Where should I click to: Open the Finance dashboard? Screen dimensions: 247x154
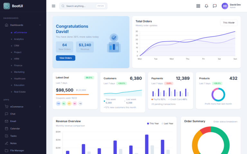pyautogui.click(x=18, y=65)
